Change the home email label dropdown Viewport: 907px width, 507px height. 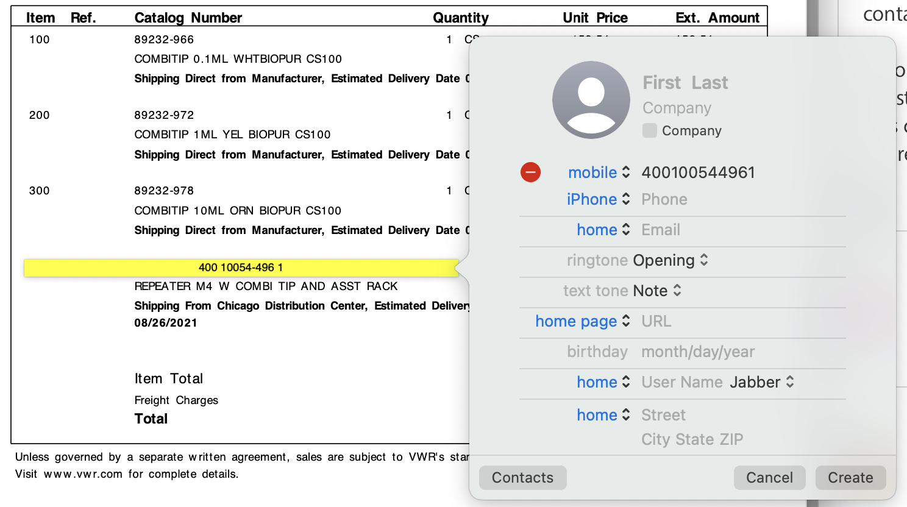click(603, 230)
